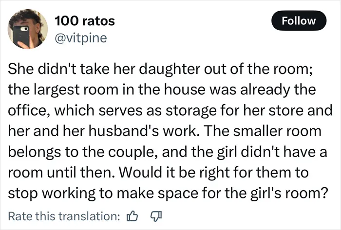Click the phone shown in the profile picture

pyautogui.click(x=21, y=36)
